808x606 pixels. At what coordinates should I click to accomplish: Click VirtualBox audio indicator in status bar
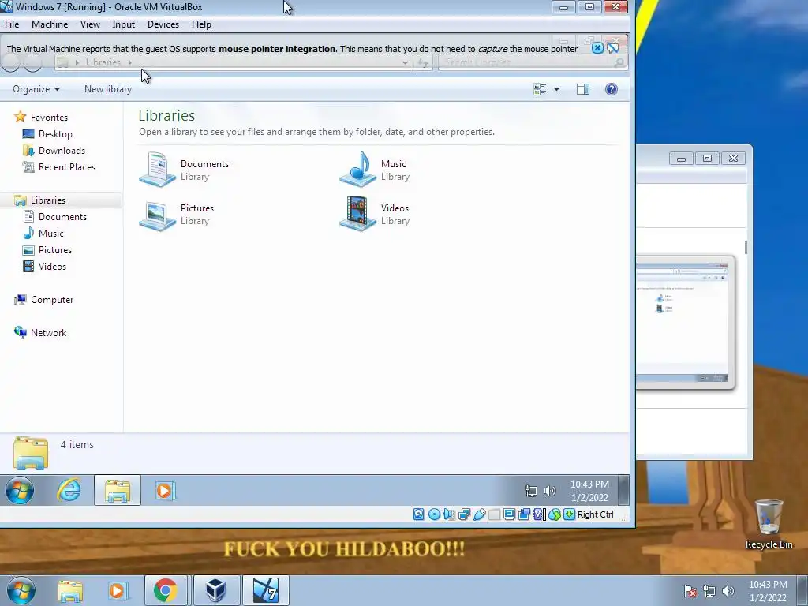pyautogui.click(x=449, y=514)
